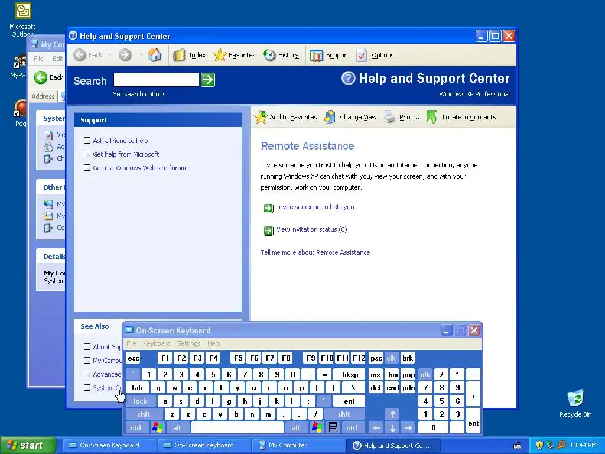
Task: Click Invite someone to help you link
Action: pos(315,207)
